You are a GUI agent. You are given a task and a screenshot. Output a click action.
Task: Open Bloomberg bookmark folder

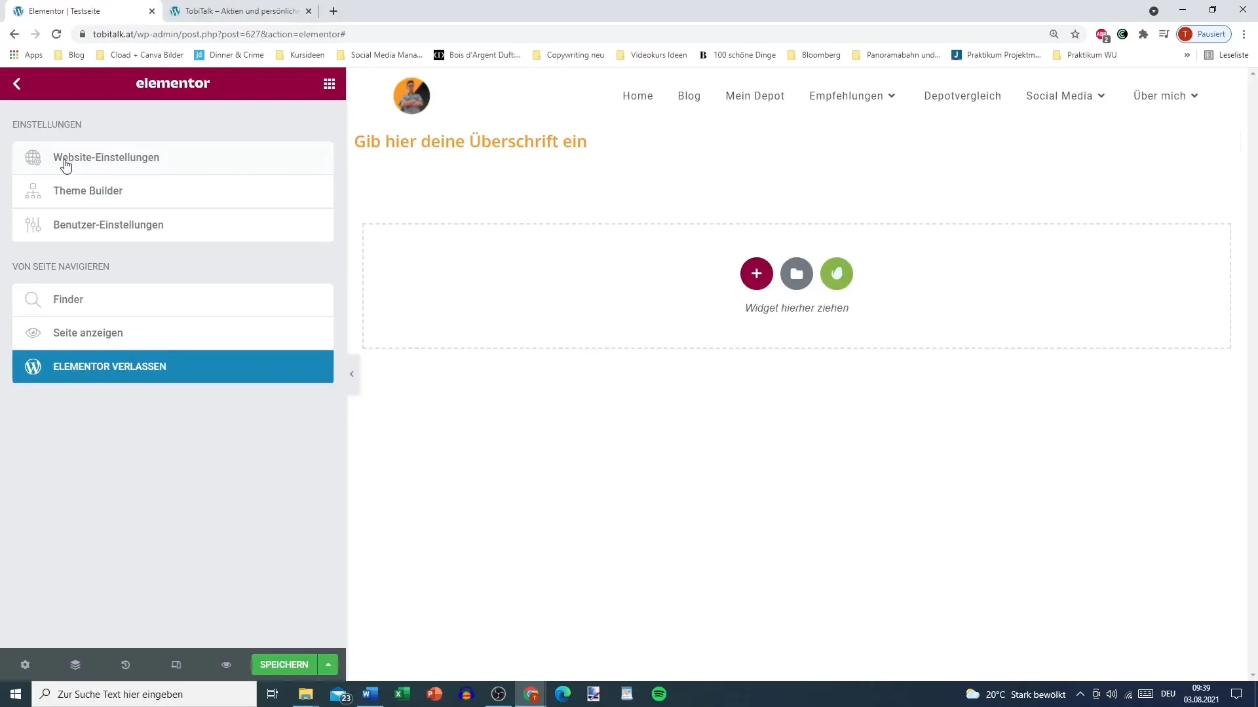(814, 55)
